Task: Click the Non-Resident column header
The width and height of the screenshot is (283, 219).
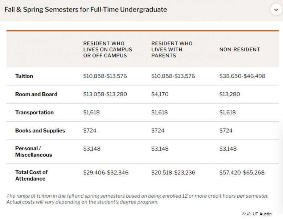Action: pyautogui.click(x=239, y=50)
